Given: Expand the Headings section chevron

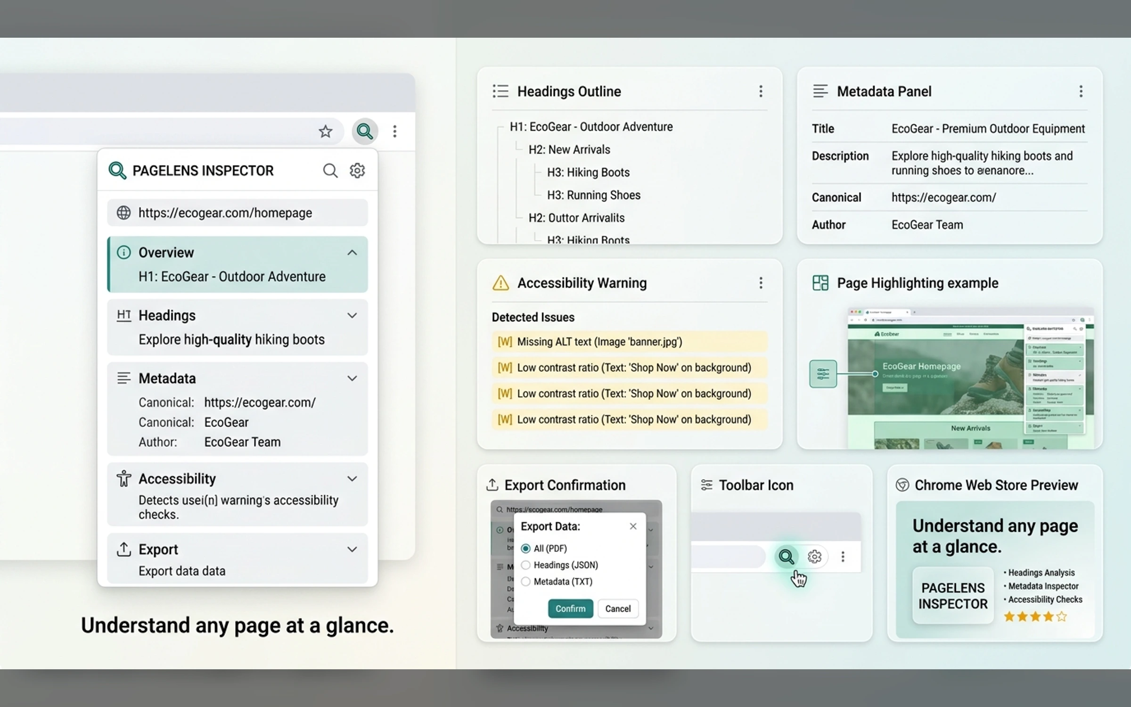Looking at the screenshot, I should tap(352, 315).
